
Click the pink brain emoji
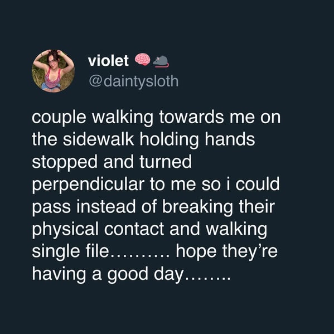tap(143, 60)
